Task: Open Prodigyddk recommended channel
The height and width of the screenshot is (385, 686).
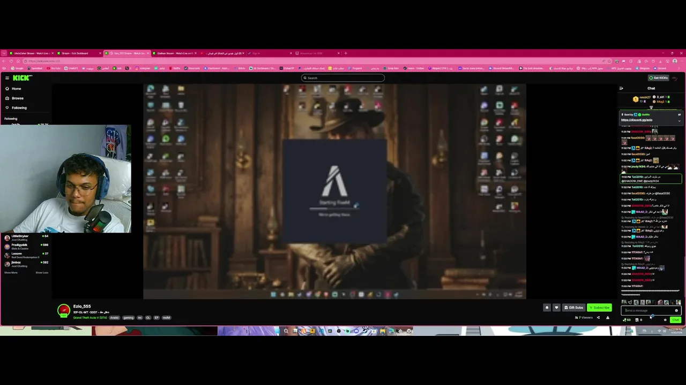Action: 26,247
